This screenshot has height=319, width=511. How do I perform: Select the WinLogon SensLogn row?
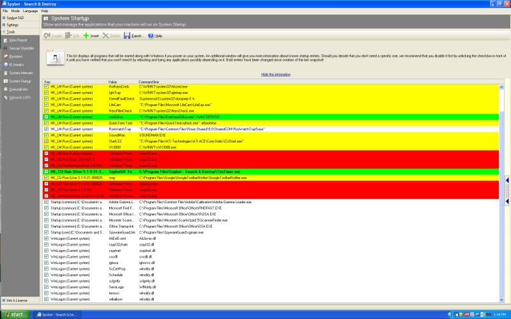(x=271, y=288)
